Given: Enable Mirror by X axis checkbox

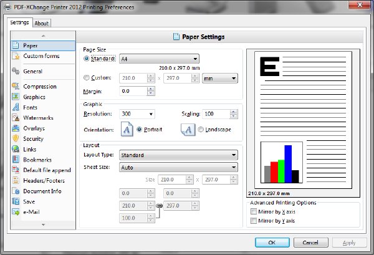Looking at the screenshot, I should click(x=254, y=211).
